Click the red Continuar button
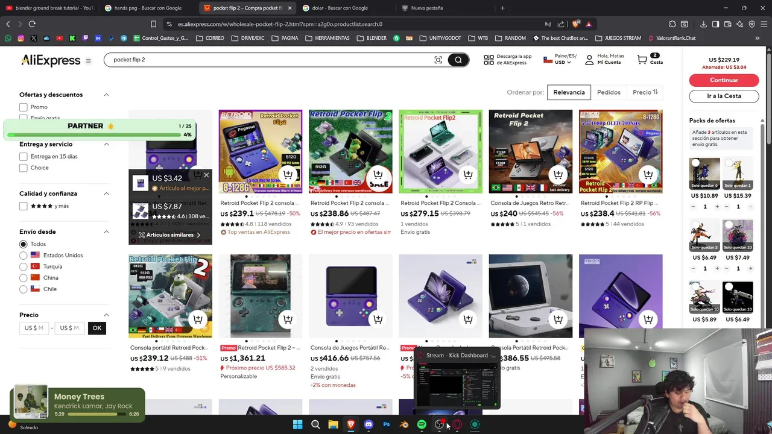 (724, 80)
